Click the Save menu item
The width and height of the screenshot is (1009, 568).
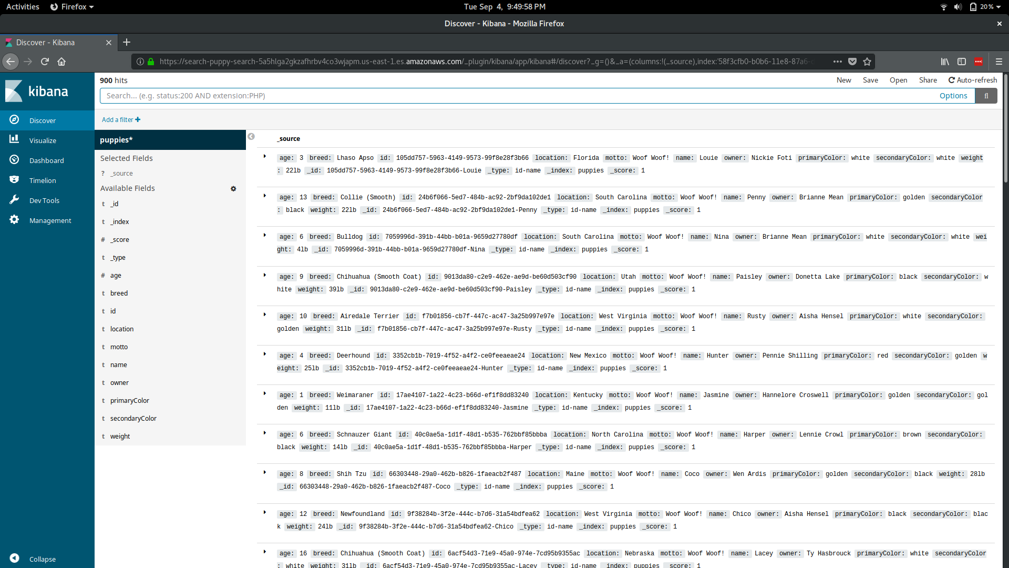[x=870, y=80]
